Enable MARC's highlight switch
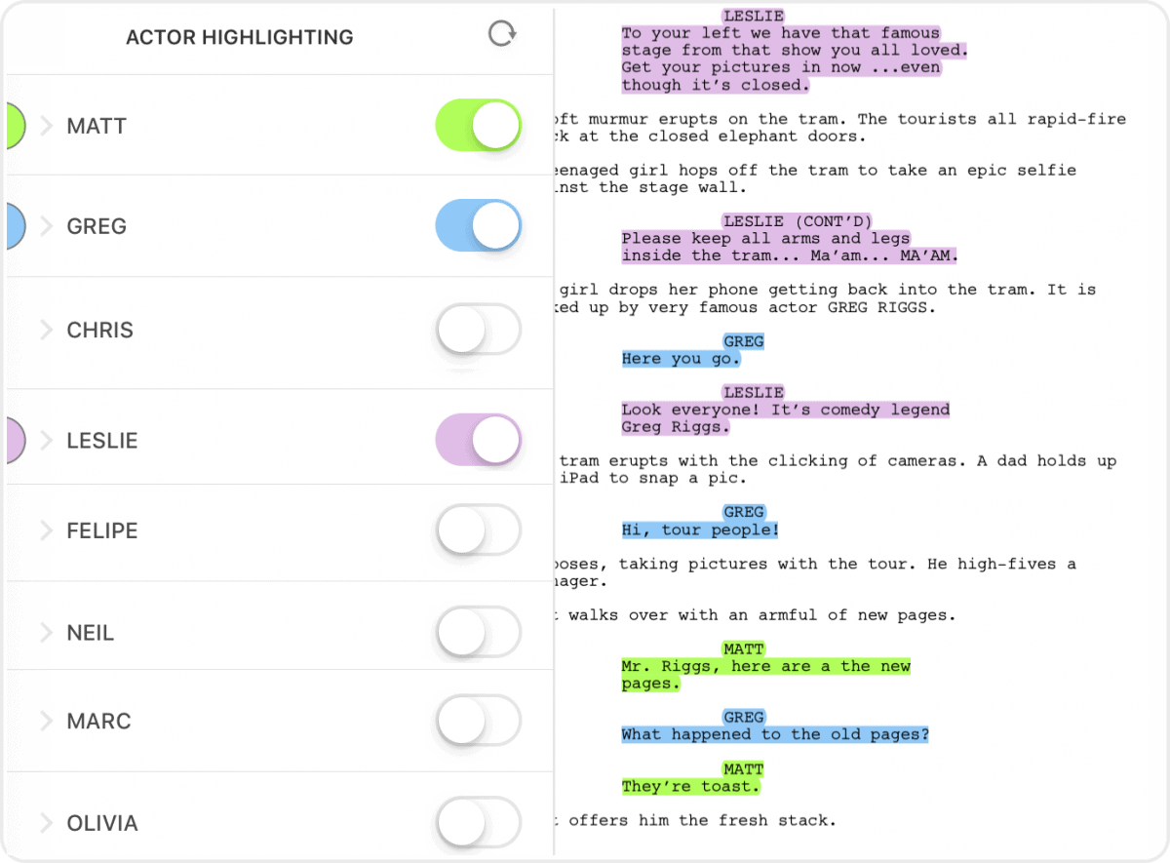Image resolution: width=1170 pixels, height=863 pixels. (478, 721)
